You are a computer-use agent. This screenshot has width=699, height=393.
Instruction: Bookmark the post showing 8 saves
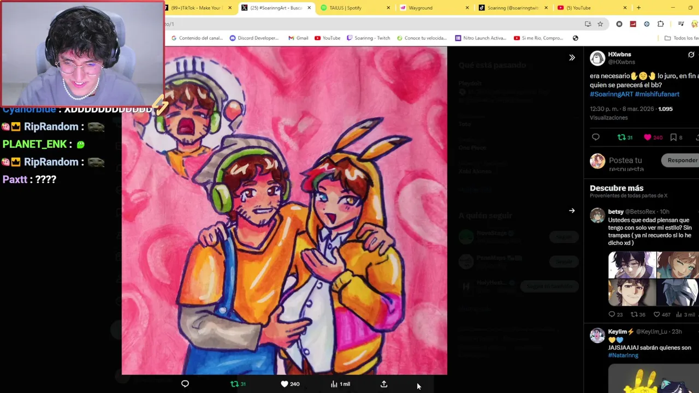pyautogui.click(x=677, y=138)
